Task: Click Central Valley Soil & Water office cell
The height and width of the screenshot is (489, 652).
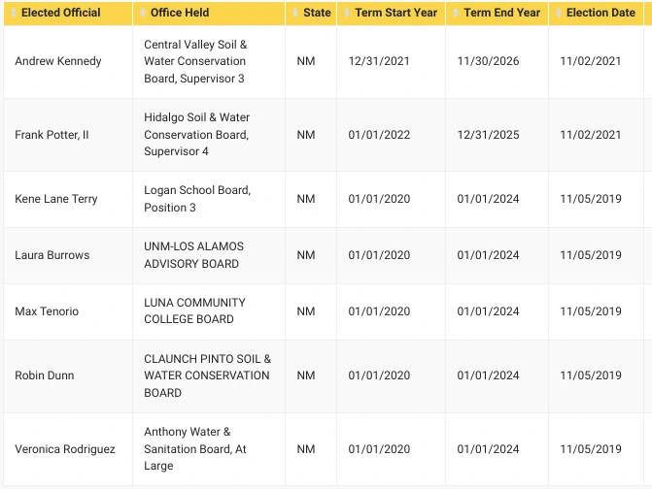Action: point(195,61)
